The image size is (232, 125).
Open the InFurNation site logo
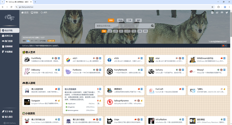[x=151, y=121]
